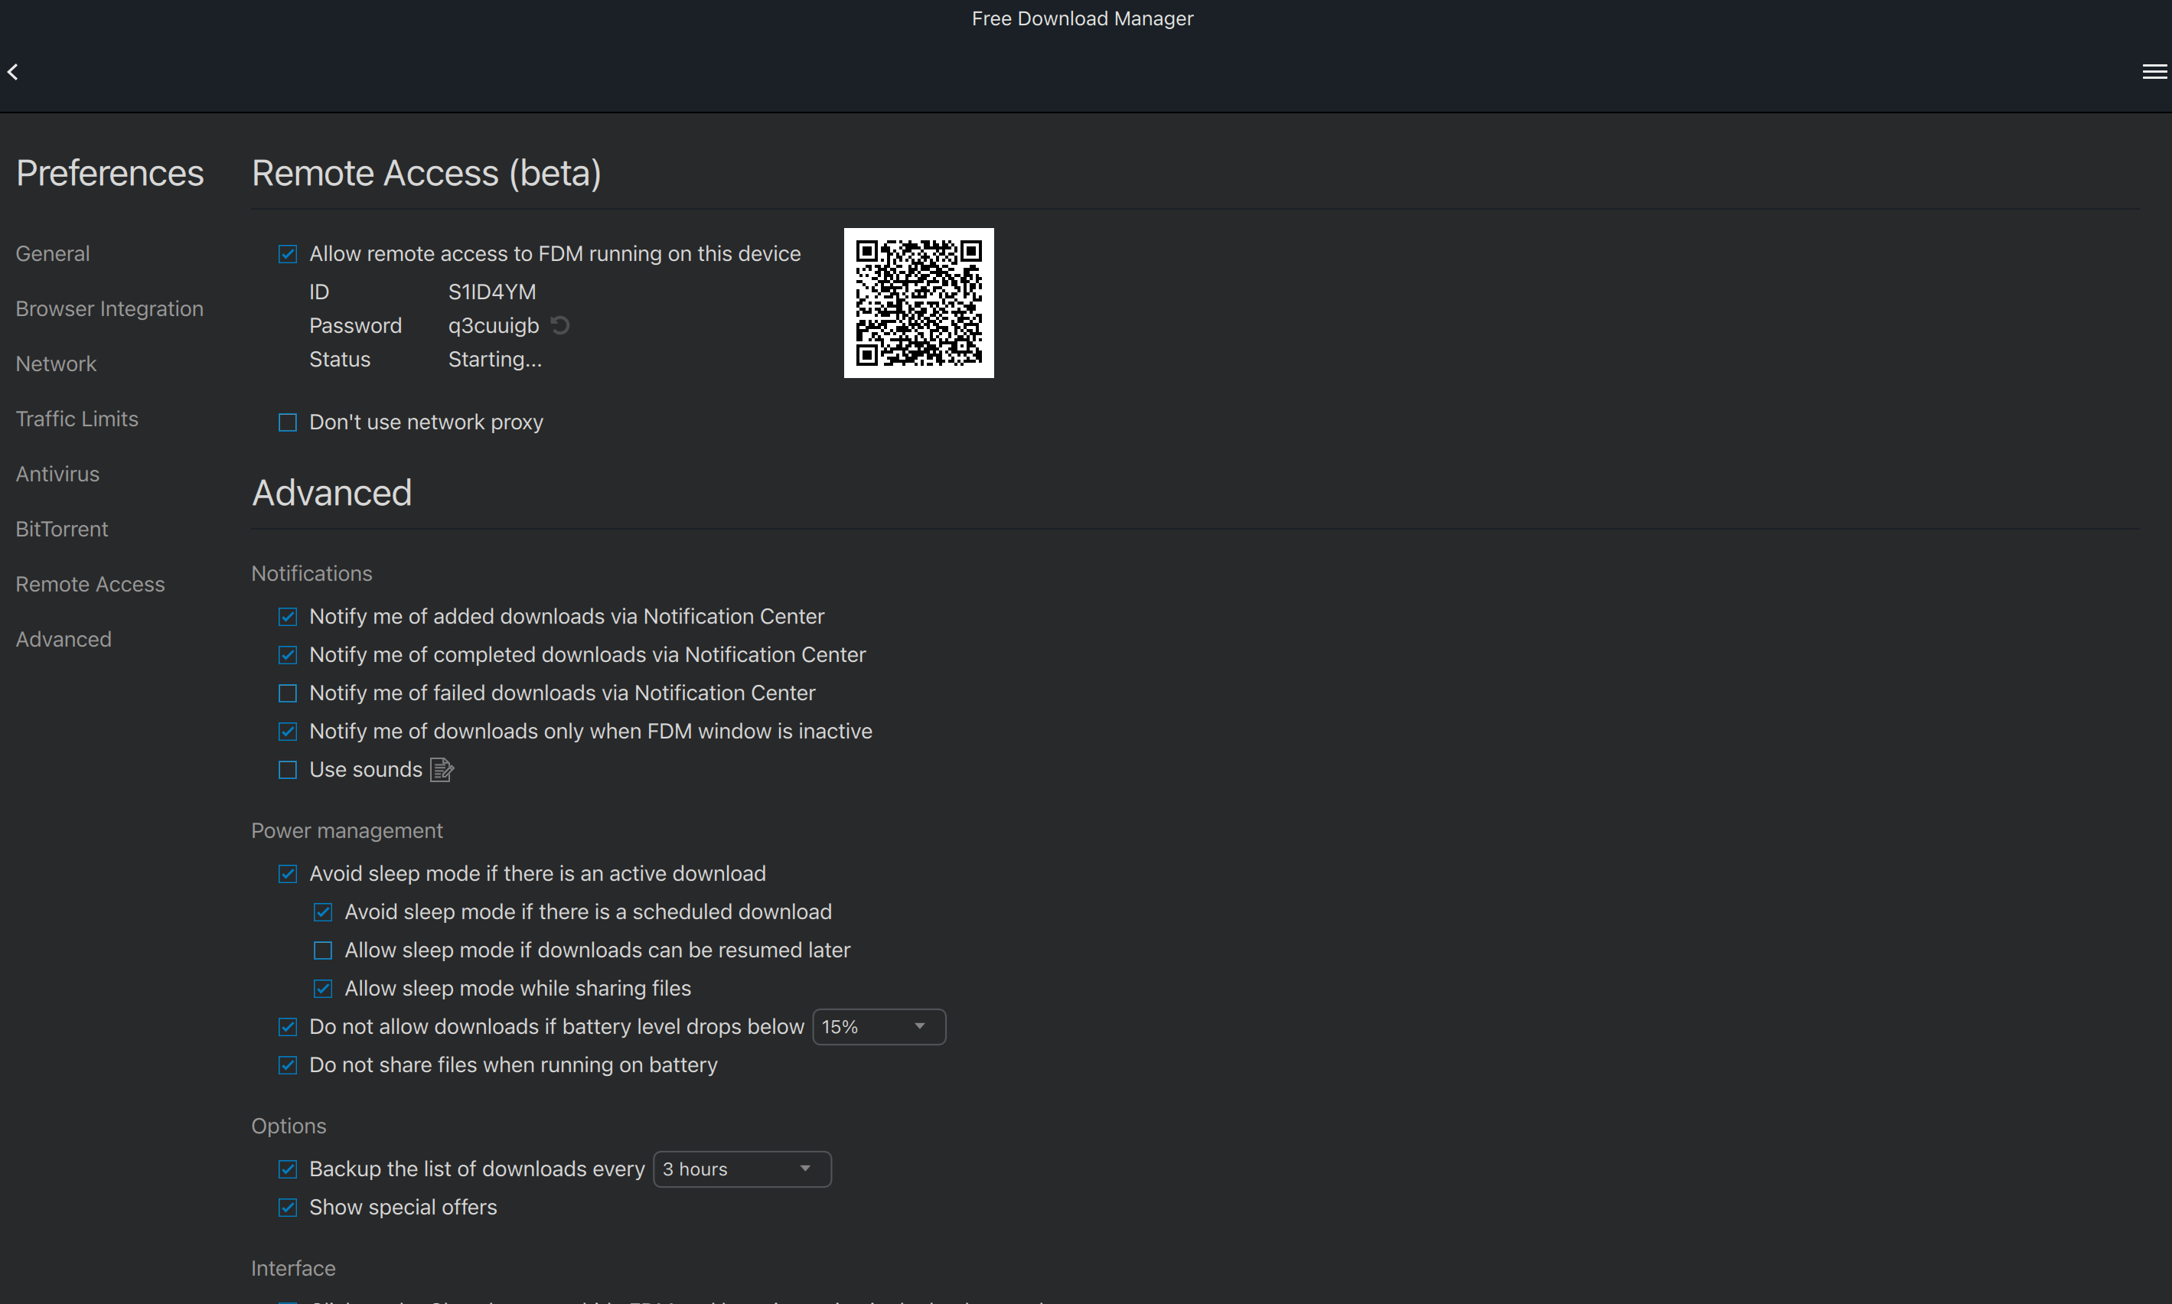Open the hamburger menu icon
2172x1304 pixels.
[2154, 72]
